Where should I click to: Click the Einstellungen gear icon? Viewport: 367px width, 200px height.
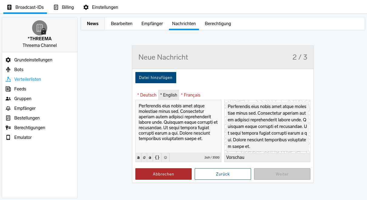pyautogui.click(x=86, y=7)
